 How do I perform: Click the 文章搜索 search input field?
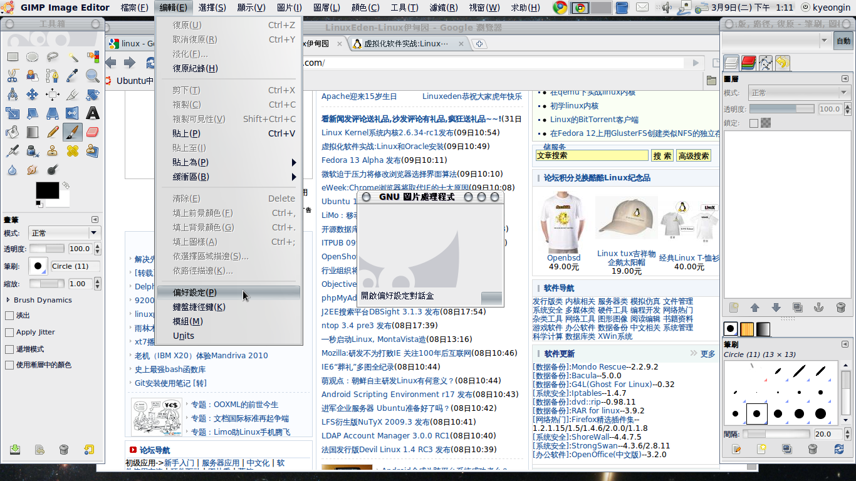(x=592, y=155)
